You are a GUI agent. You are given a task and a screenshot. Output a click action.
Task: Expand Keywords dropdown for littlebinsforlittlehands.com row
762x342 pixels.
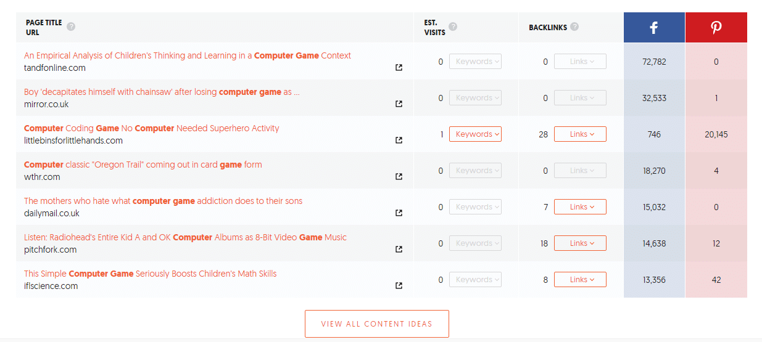475,134
